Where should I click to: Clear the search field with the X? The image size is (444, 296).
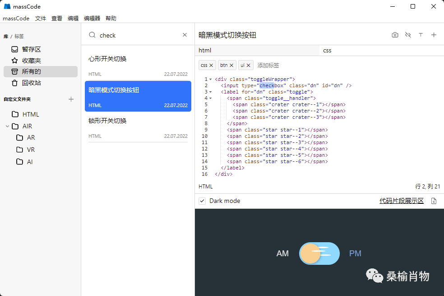click(185, 35)
